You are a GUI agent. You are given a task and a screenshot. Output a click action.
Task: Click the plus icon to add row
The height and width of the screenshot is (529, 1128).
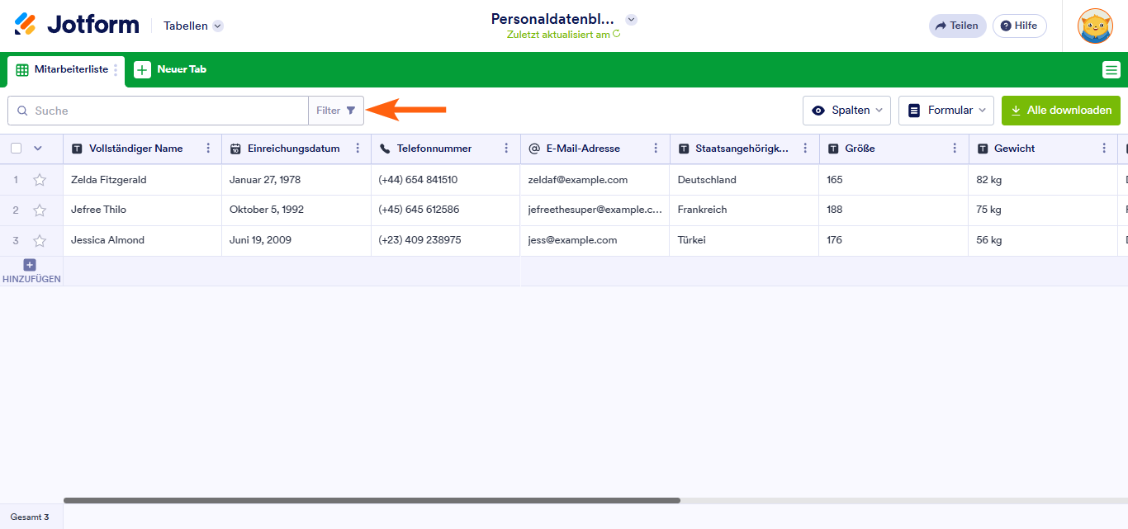[30, 265]
